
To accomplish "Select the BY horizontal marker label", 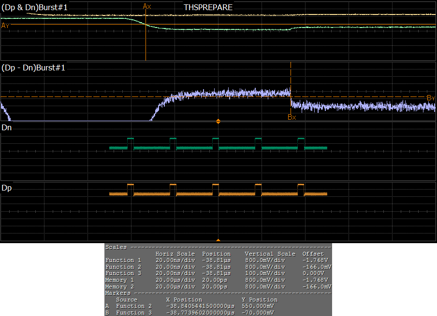I will (431, 98).
